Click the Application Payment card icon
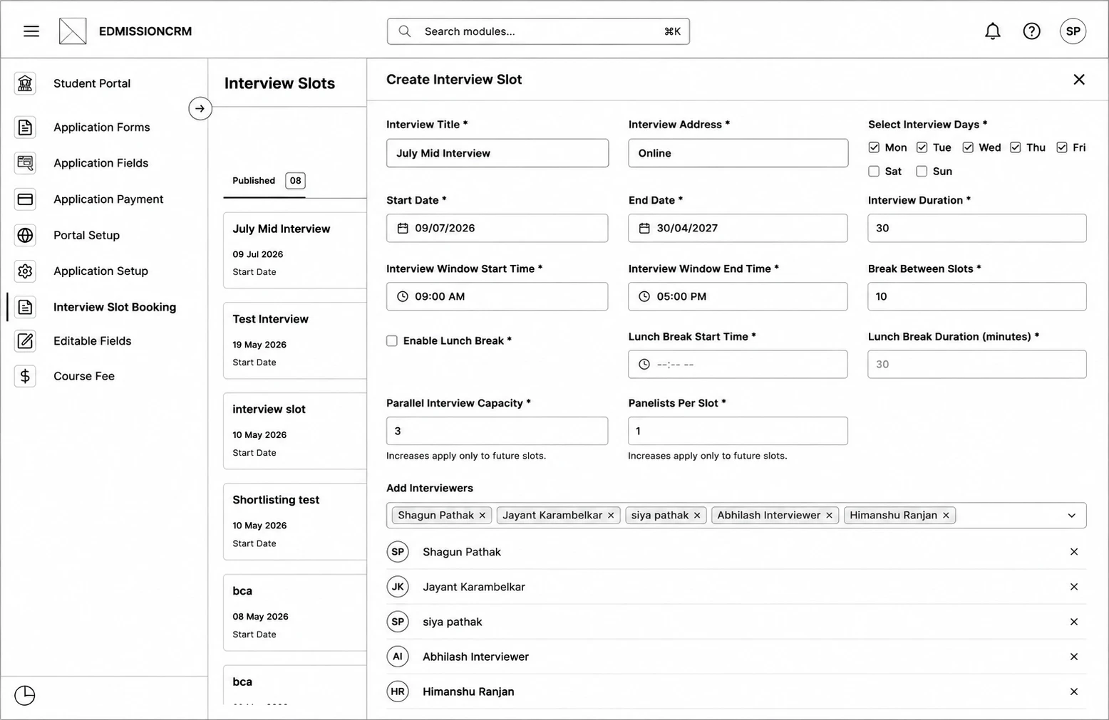 [25, 199]
